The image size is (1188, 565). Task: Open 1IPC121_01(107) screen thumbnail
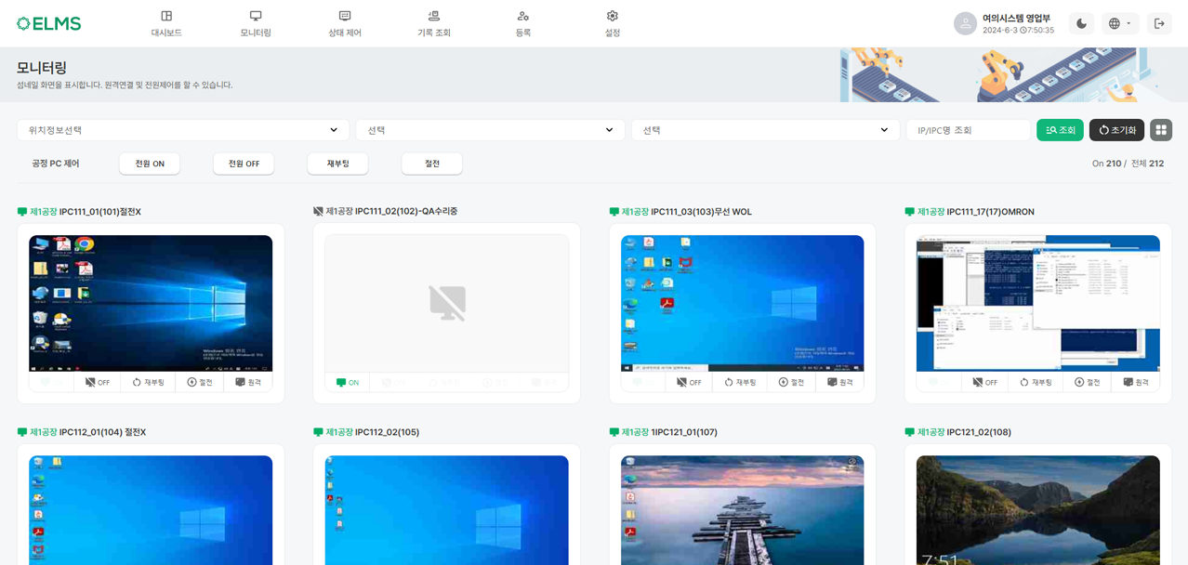pyautogui.click(x=742, y=510)
